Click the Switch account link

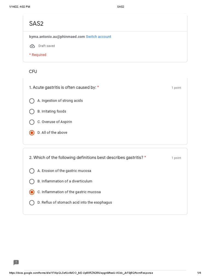point(98,37)
